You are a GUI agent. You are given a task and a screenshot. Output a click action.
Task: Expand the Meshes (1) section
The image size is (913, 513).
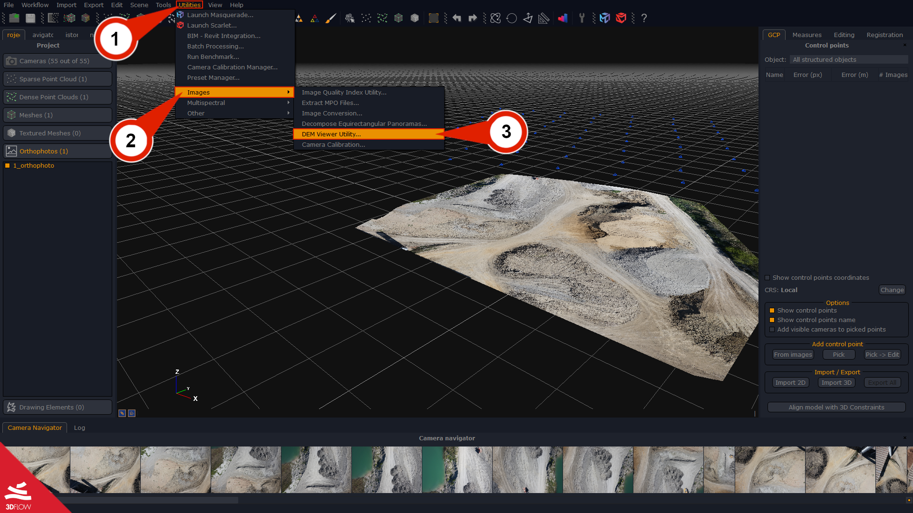(58, 115)
